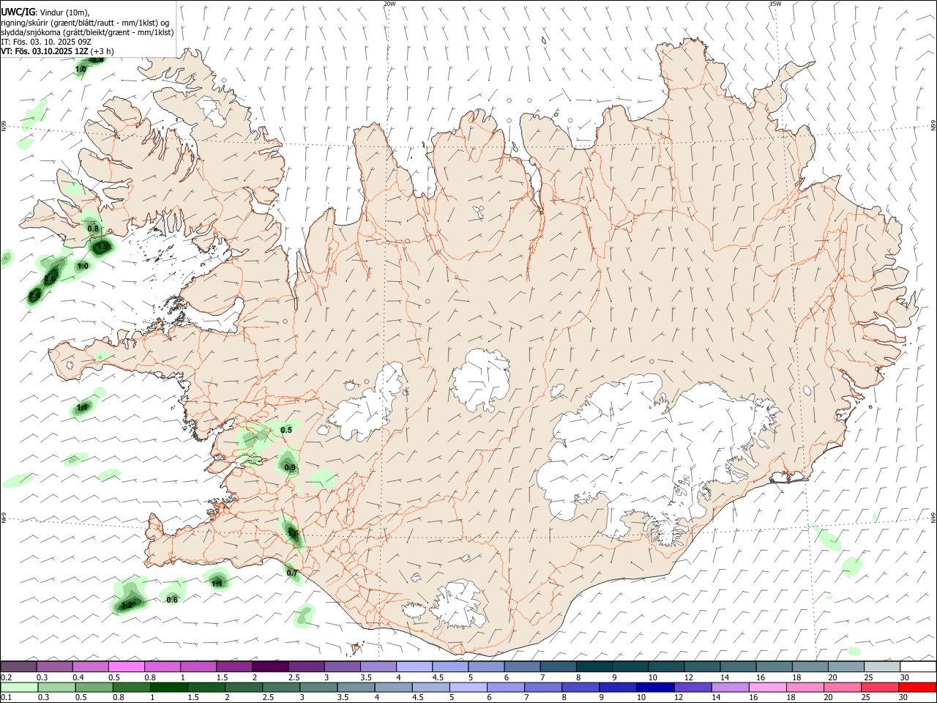Pick the lower-row grey-green swatch between 2.5 and 3

(x=280, y=687)
